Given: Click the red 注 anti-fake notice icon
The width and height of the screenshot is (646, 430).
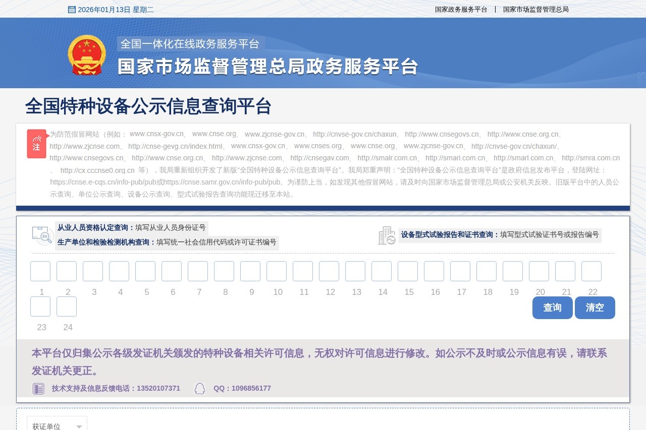Looking at the screenshot, I should 36,144.
